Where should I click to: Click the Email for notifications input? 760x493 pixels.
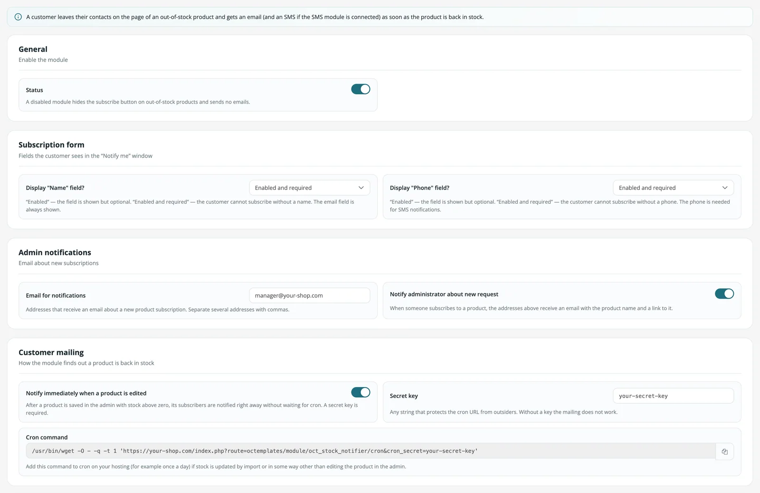click(x=310, y=295)
